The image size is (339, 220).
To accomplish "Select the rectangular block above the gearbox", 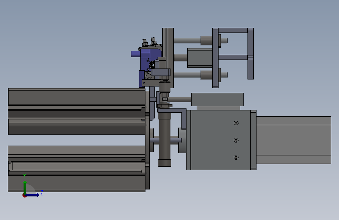I will click(x=217, y=99).
